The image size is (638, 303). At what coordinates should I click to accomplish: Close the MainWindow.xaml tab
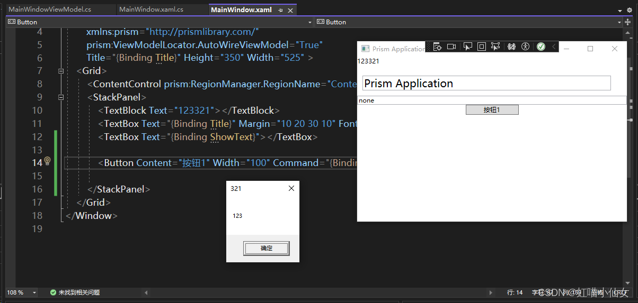click(290, 10)
